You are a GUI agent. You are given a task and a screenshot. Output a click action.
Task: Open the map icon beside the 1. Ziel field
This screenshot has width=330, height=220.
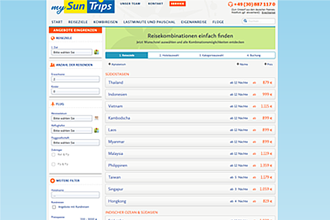97,52
